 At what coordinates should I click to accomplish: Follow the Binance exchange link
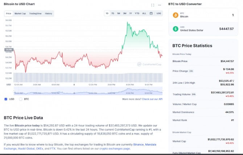139,145
